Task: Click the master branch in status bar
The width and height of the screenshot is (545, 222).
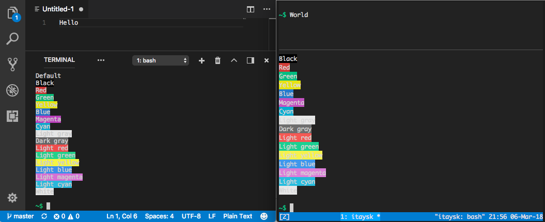Action: (x=20, y=216)
